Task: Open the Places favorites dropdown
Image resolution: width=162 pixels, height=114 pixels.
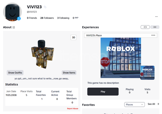Action: (x=134, y=105)
